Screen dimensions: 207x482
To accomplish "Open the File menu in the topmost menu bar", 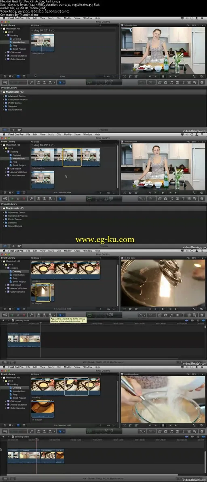I will click(28, 18).
